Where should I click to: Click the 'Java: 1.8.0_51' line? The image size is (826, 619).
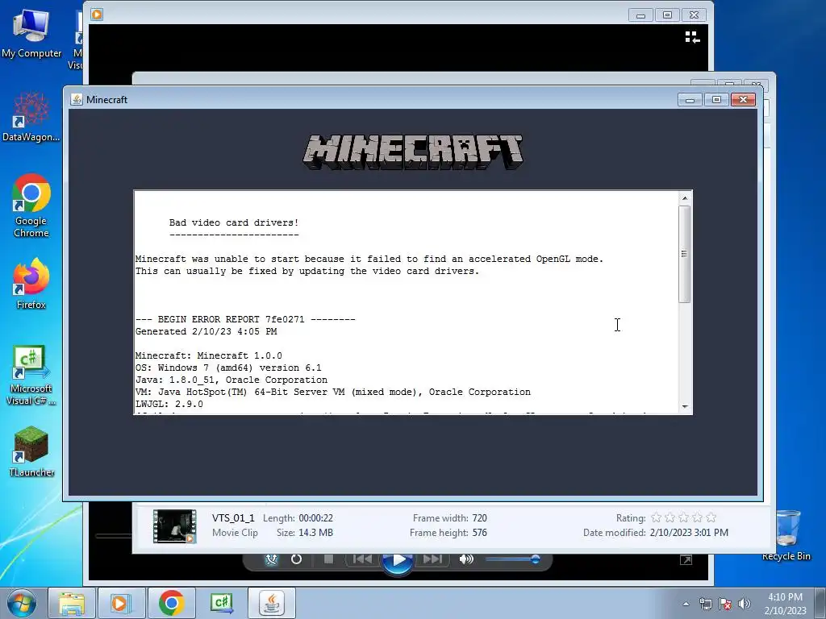pyautogui.click(x=232, y=380)
